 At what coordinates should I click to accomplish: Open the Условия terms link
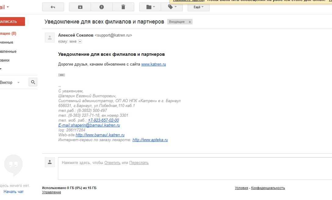point(241,188)
